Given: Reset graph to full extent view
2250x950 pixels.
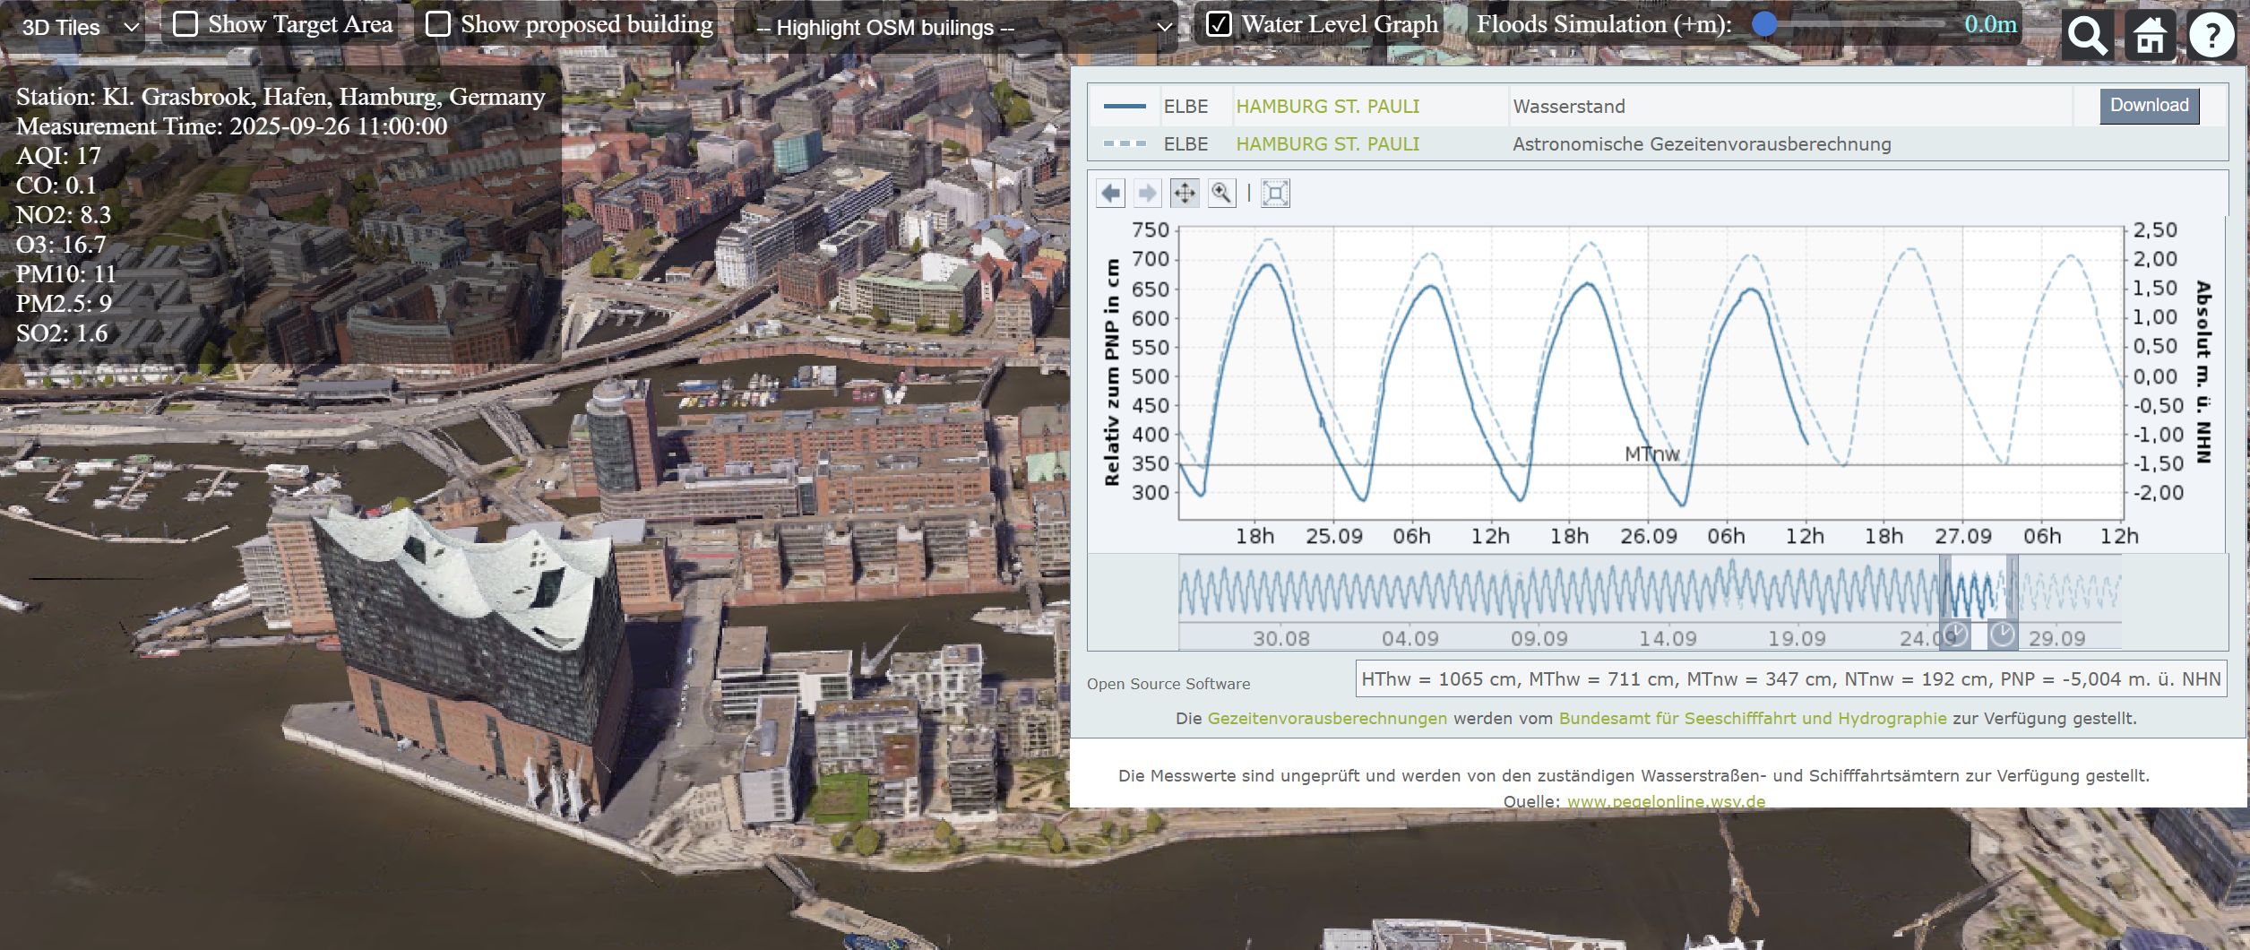Looking at the screenshot, I should (1275, 193).
